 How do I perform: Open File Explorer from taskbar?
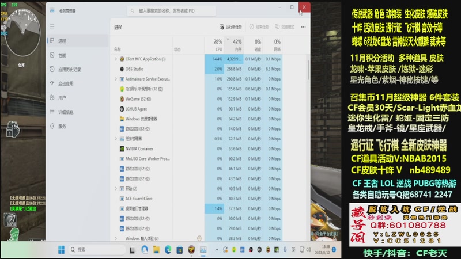click(156, 250)
